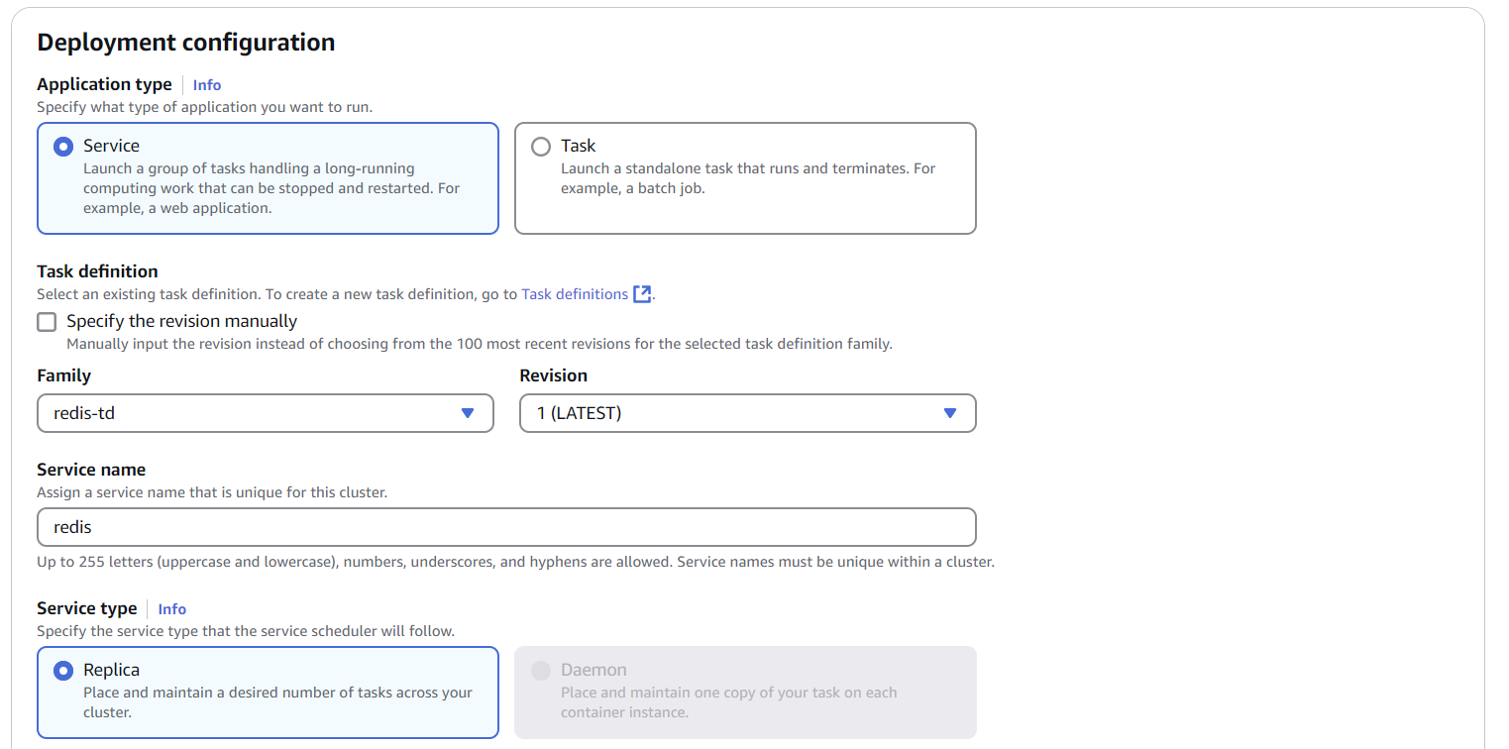Choose the Replica service type radio button
The image size is (1509, 749).
point(63,671)
